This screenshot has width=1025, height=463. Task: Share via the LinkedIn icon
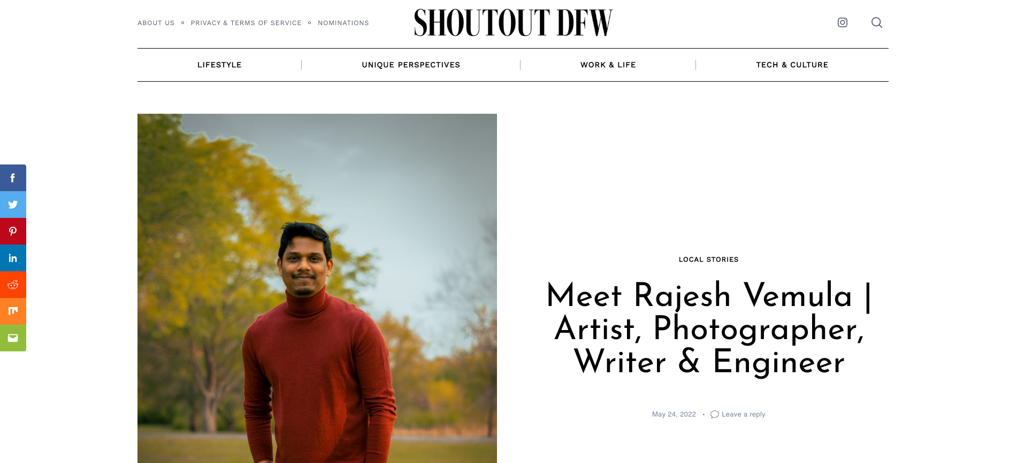13,258
